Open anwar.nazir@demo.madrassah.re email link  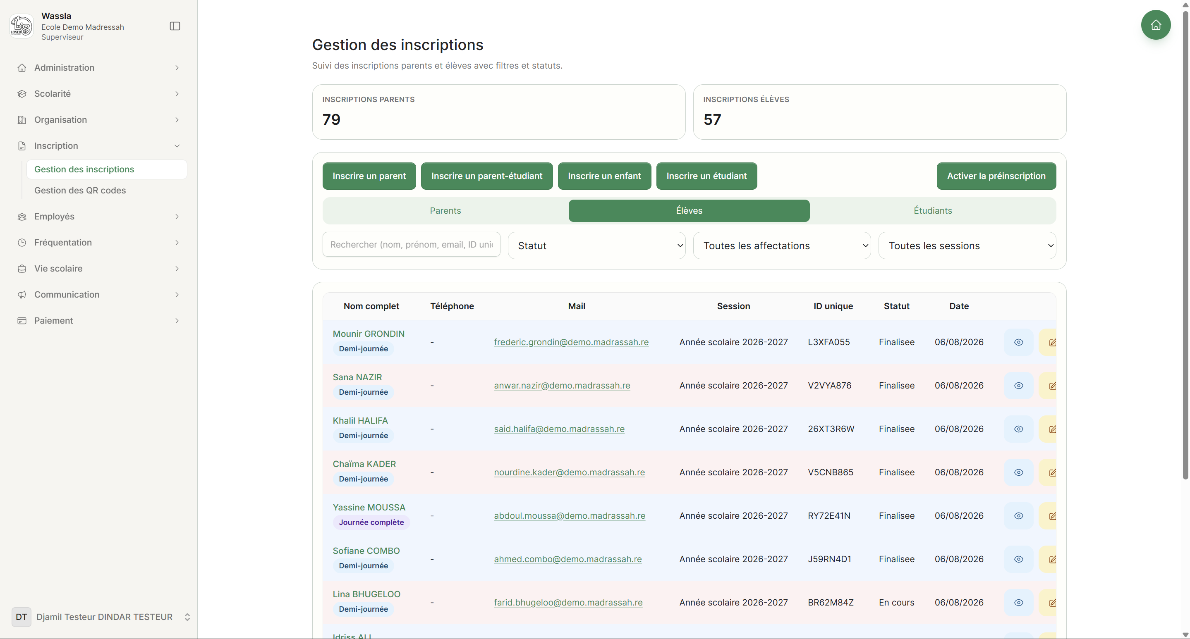coord(562,386)
